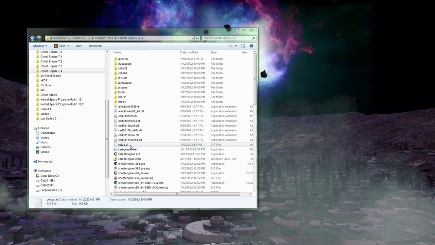The image size is (435, 245).
Task: Select the win64 folder name
Action: (x=122, y=102)
